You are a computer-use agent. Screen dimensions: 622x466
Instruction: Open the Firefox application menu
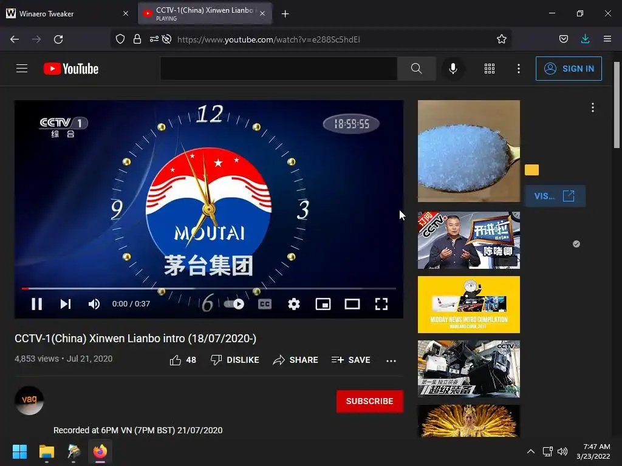[607, 39]
